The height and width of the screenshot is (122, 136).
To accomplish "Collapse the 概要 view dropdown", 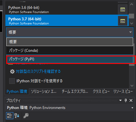I will tap(130, 32).
